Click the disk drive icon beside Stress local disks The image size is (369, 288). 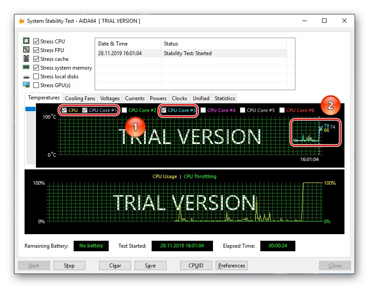tap(26, 77)
